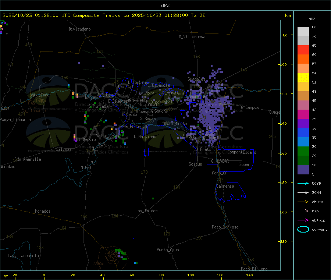This screenshot has height=280, width=331.
Task: Select the magenta 42 dBZ color swatch
Action: 303,114
